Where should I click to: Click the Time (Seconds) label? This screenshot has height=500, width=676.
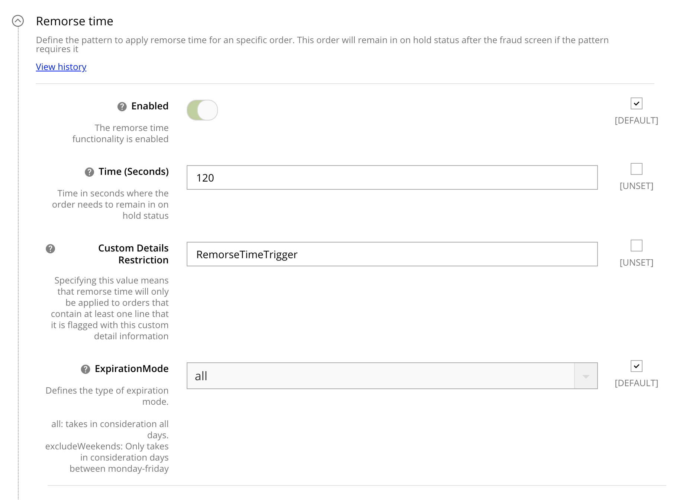(133, 172)
